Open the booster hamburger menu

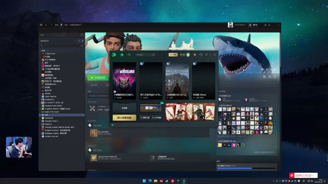point(207,55)
